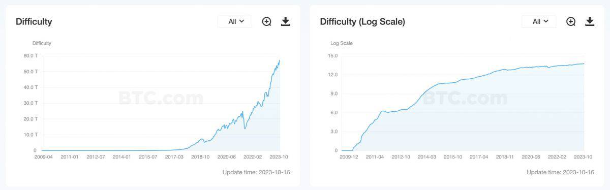Click the Update time text under Log Scale chart
The height and width of the screenshot is (190, 610).
click(560, 172)
